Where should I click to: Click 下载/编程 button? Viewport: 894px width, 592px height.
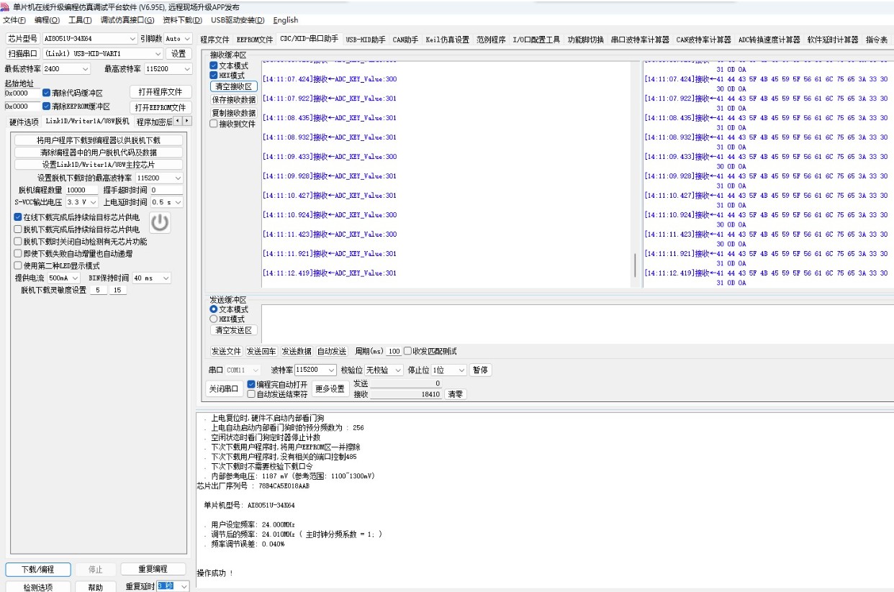(x=38, y=569)
